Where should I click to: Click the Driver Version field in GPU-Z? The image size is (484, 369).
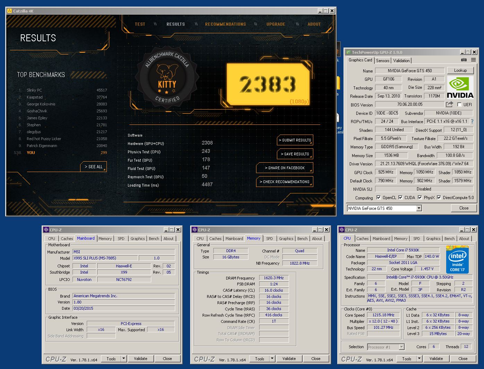(x=424, y=164)
